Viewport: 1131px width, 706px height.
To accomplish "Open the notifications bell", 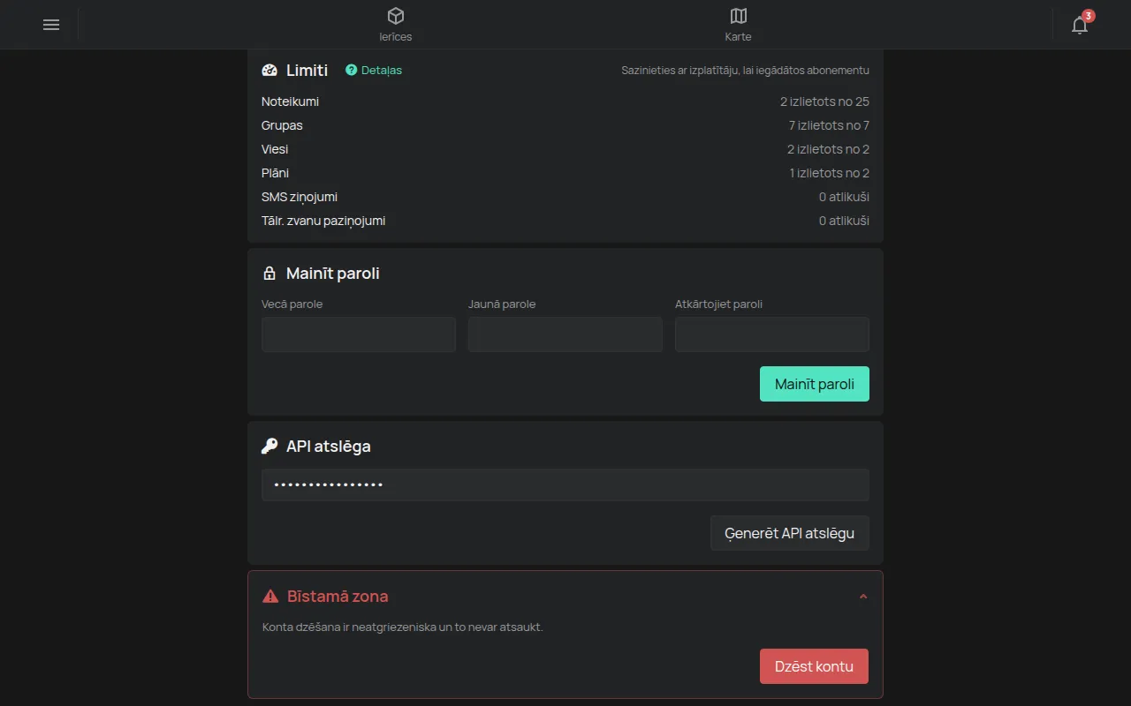I will [x=1080, y=25].
